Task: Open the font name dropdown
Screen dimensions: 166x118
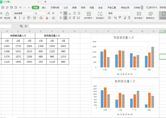Action: (x=33, y=13)
